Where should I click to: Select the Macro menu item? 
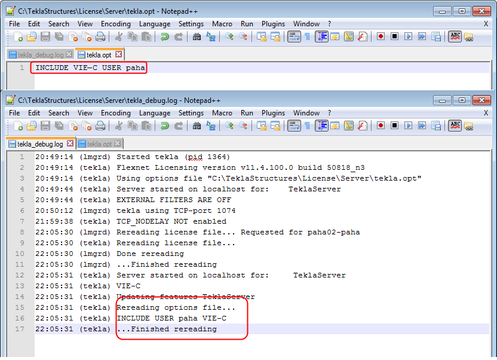(x=222, y=23)
